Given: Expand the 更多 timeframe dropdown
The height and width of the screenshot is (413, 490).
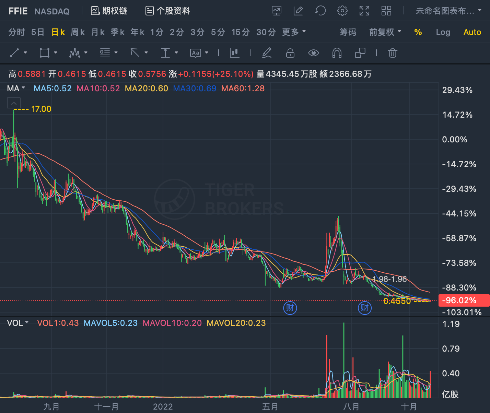Looking at the screenshot, I should tap(294, 32).
